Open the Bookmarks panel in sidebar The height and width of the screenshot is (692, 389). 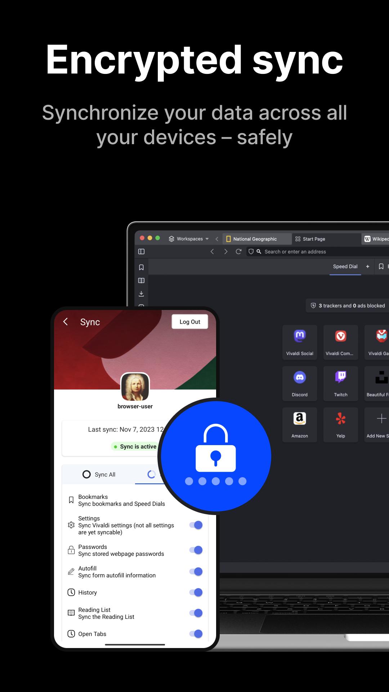(142, 267)
